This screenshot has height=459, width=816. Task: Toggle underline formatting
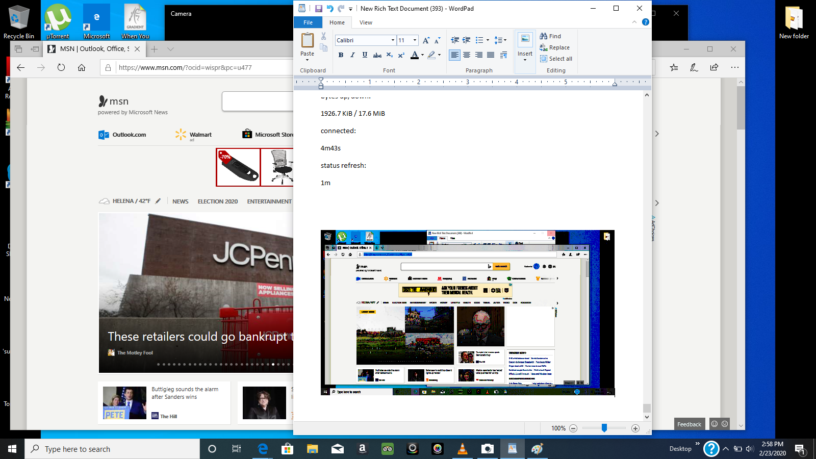coord(365,55)
